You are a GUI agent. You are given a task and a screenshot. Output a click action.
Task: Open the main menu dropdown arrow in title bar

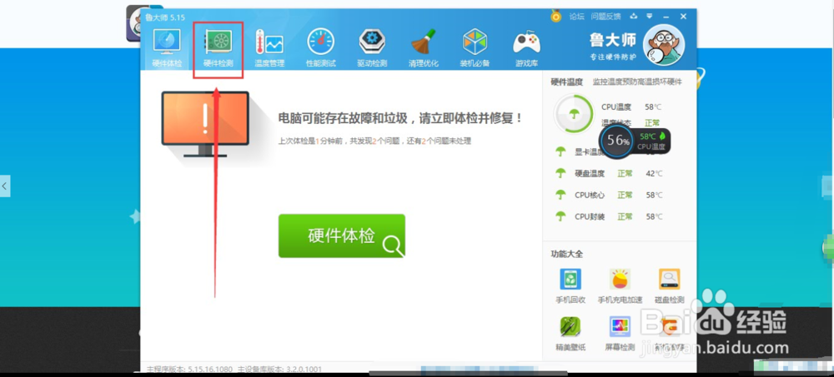650,17
